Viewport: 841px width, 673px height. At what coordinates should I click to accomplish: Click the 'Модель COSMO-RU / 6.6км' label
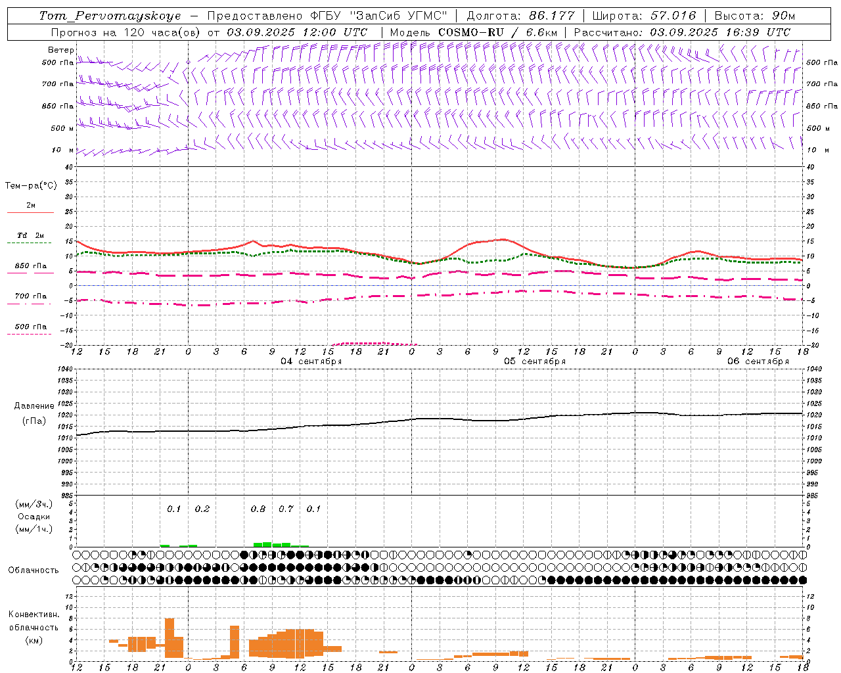pos(473,32)
